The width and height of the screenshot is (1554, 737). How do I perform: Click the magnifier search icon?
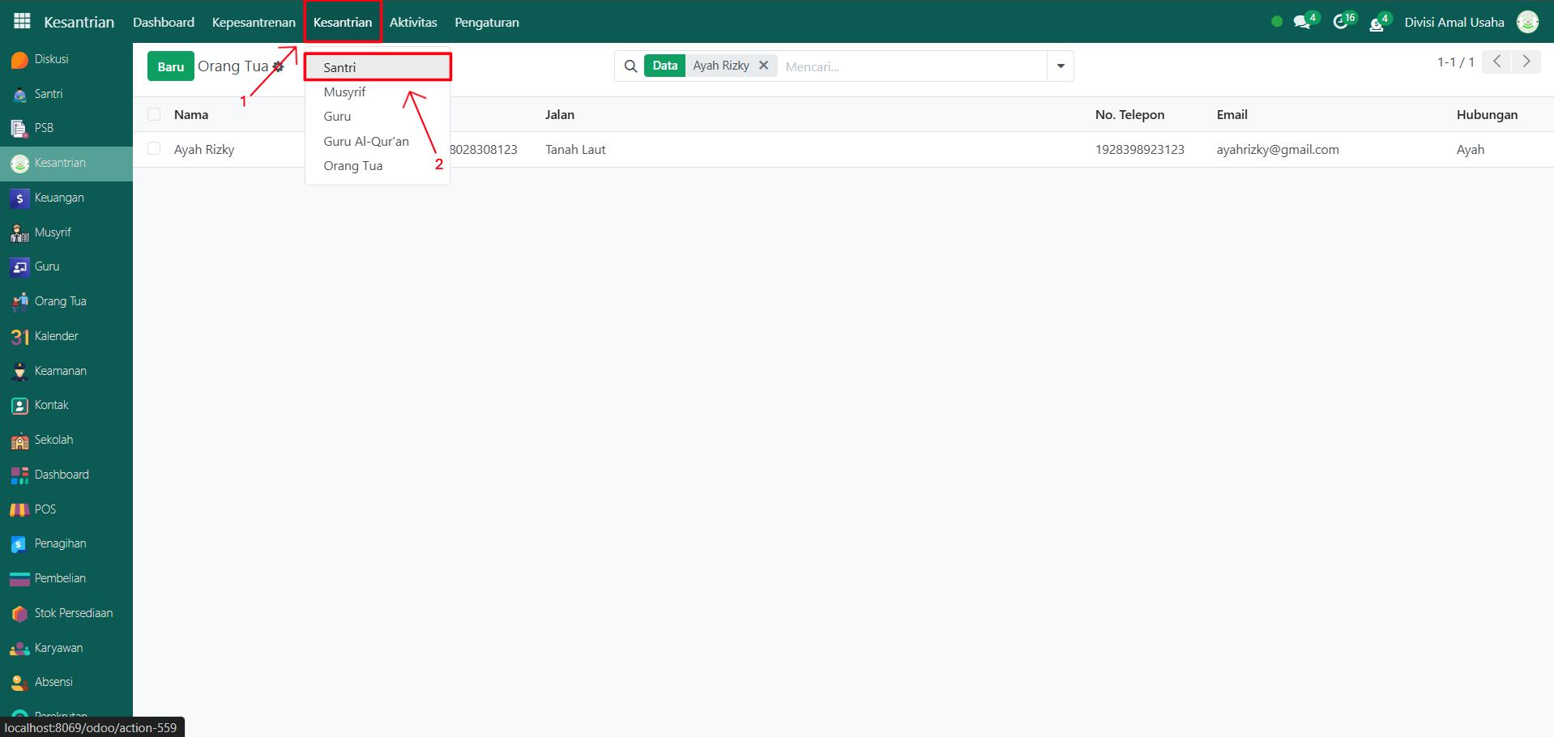click(630, 66)
